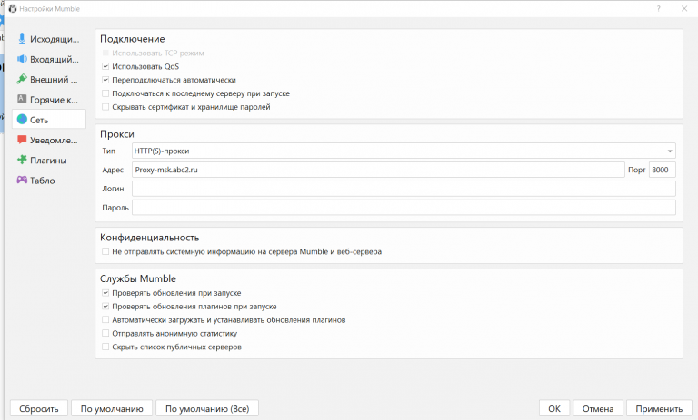Click the network globe icon
The image size is (698, 420).
(x=22, y=119)
